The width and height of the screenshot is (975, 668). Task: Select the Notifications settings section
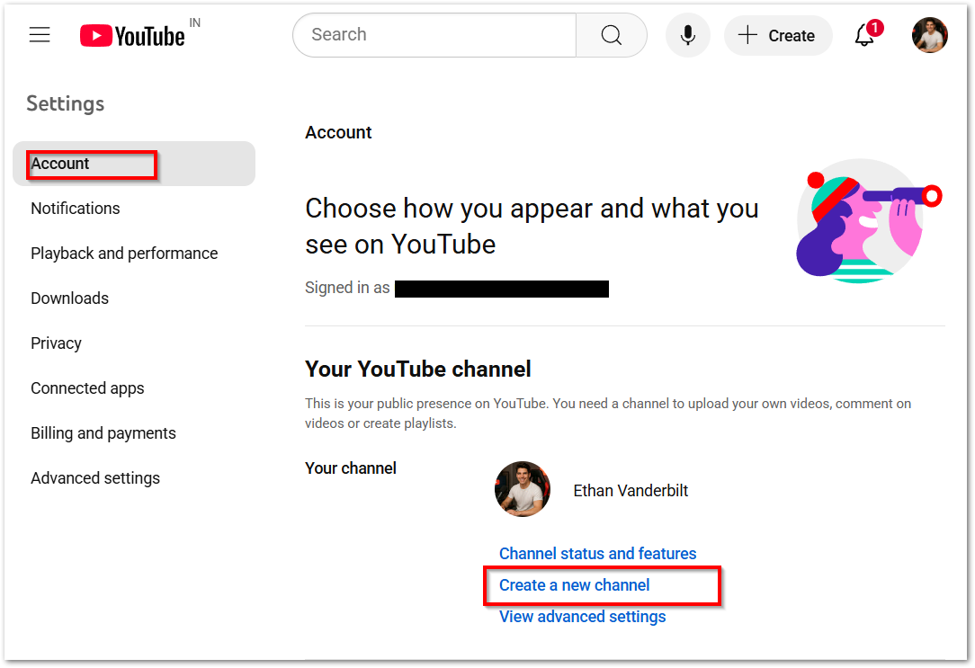tap(75, 208)
